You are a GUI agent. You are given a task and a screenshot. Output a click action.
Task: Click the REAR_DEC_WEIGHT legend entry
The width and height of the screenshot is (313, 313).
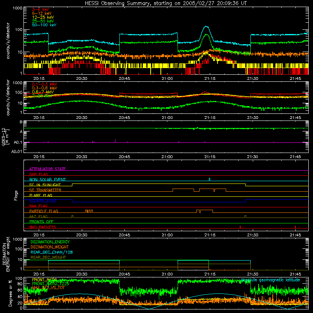48,257
